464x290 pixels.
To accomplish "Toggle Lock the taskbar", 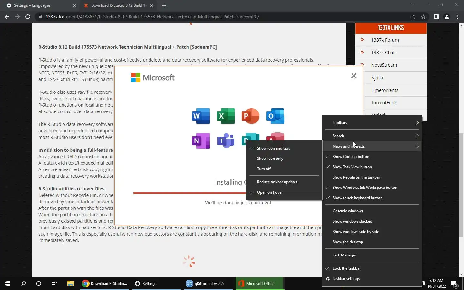I will pyautogui.click(x=372, y=268).
